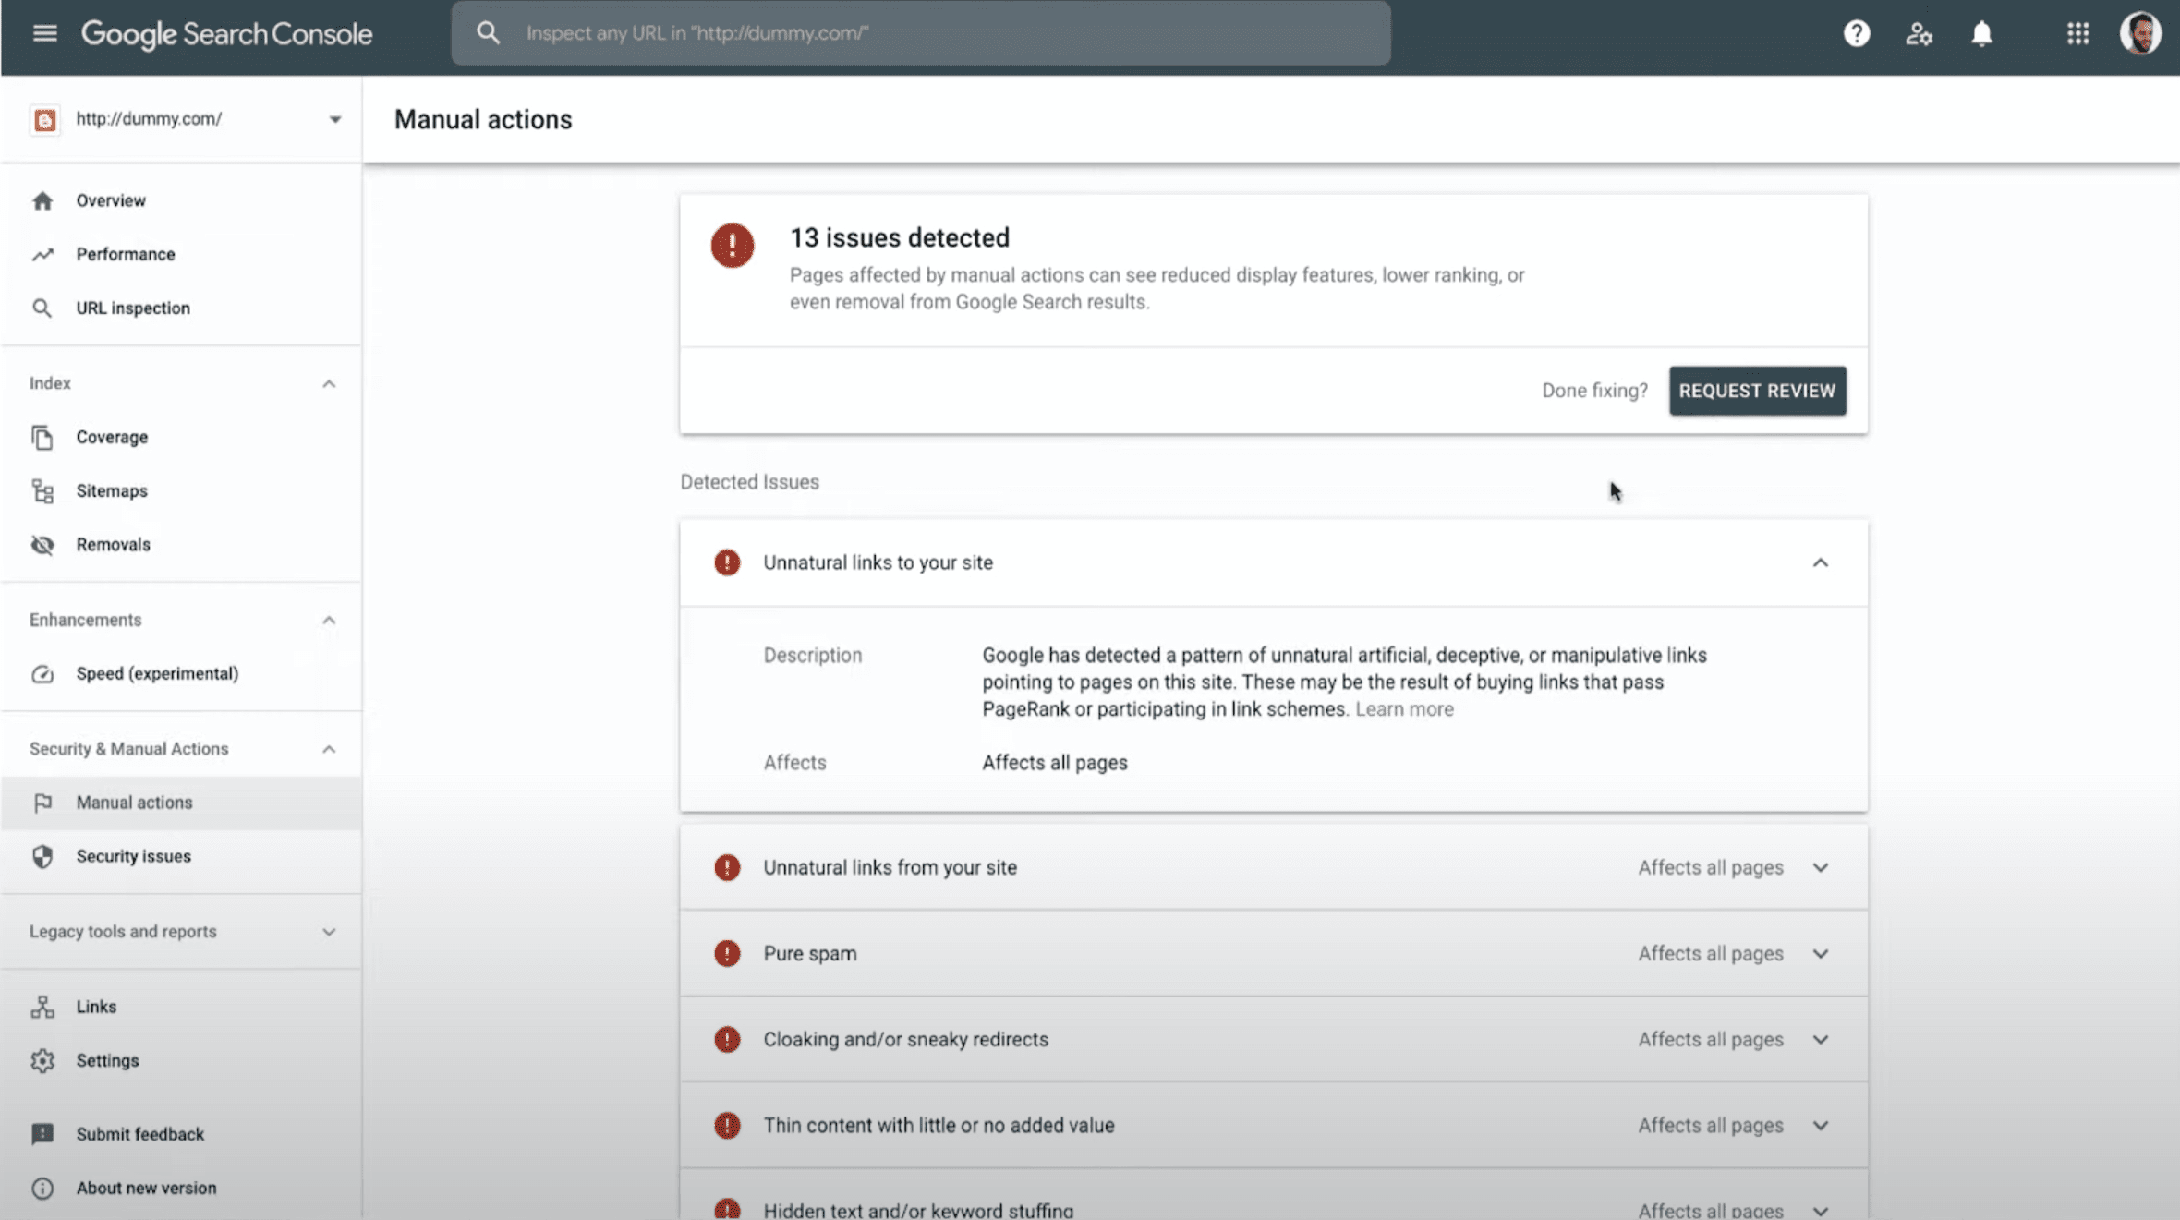Click the Sitemaps tree icon

tap(42, 490)
